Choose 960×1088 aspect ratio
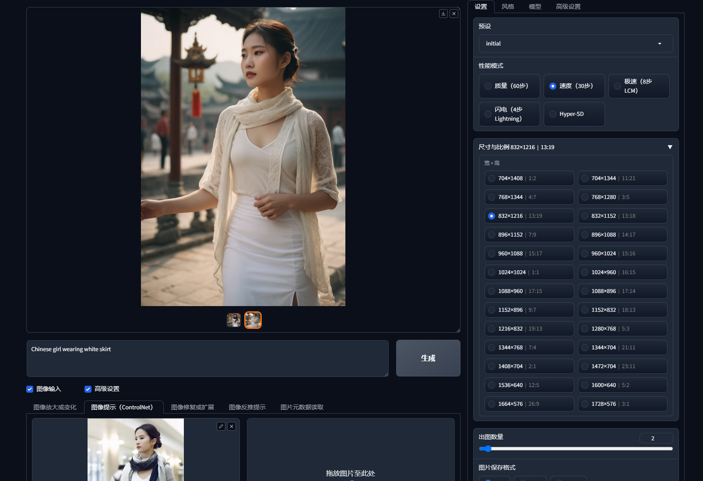 529,254
